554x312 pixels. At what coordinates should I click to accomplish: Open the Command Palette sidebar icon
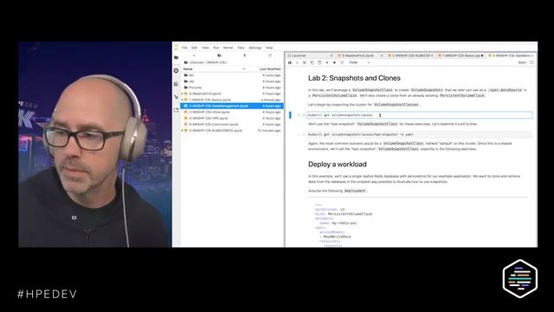[x=177, y=84]
